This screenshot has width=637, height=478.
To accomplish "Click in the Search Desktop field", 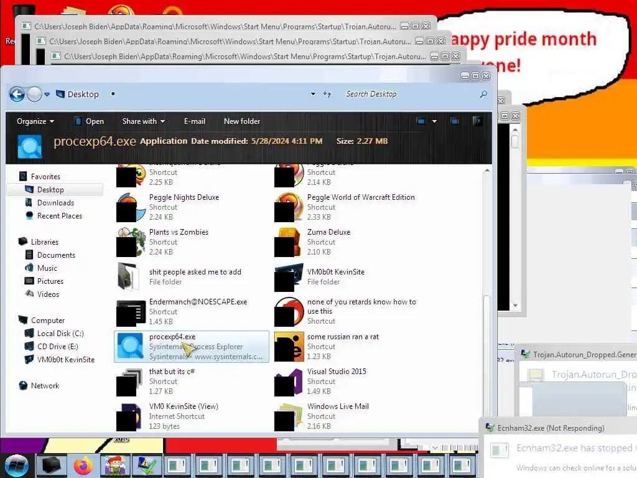I will 411,95.
